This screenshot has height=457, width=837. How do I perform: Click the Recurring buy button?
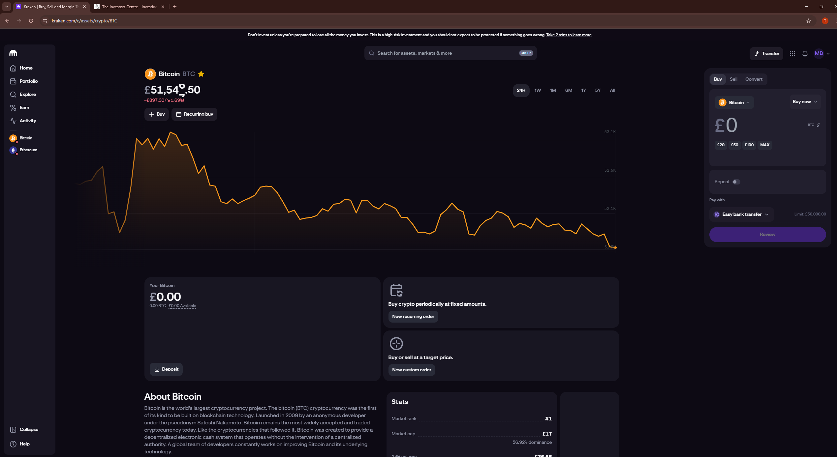point(194,114)
